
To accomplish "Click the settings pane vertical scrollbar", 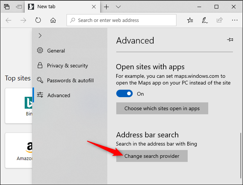I will coord(241,155).
